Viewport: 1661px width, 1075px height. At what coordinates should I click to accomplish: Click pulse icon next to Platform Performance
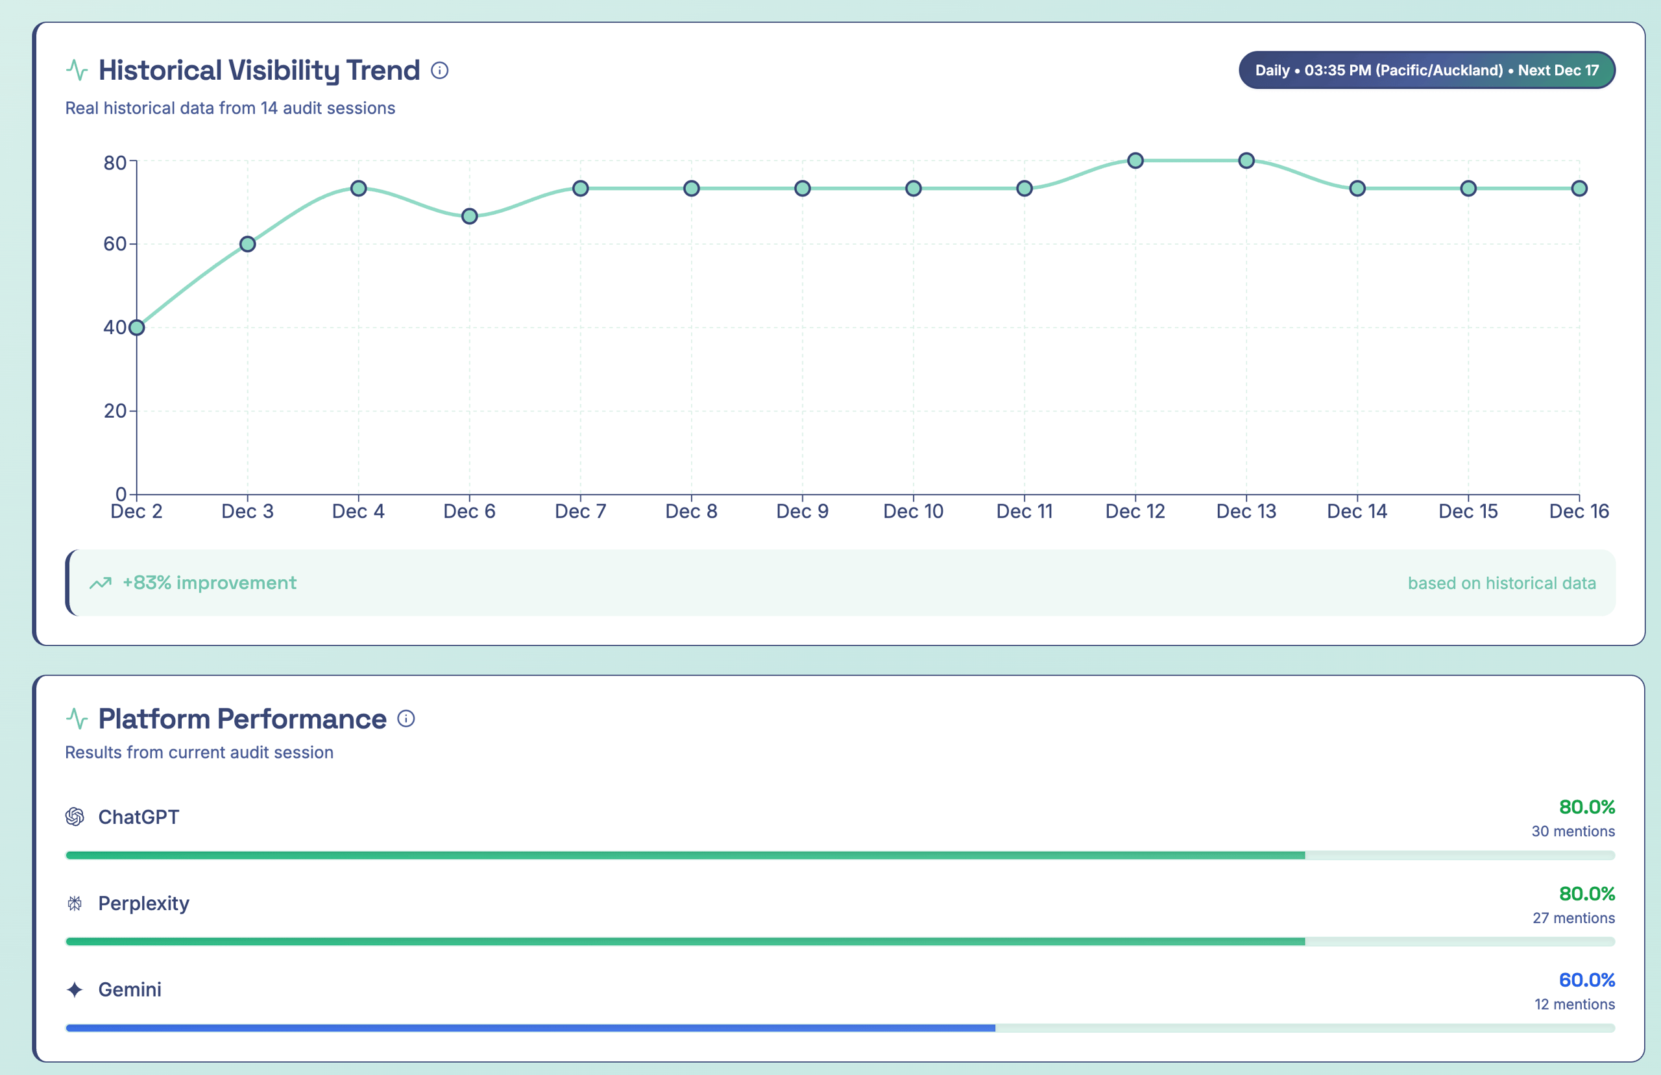click(77, 719)
